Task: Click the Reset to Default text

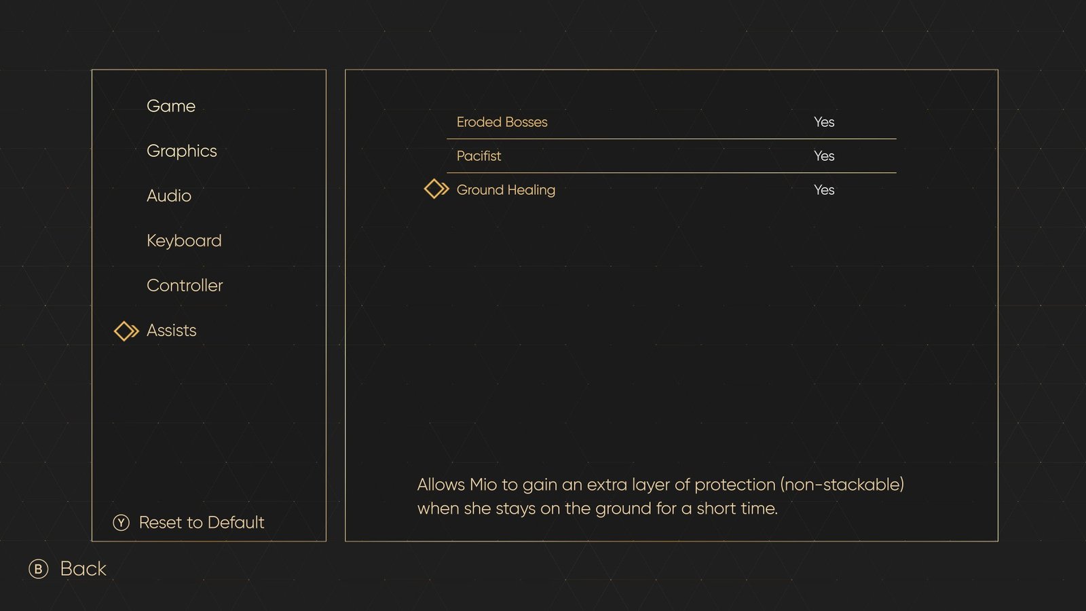Action: [202, 523]
